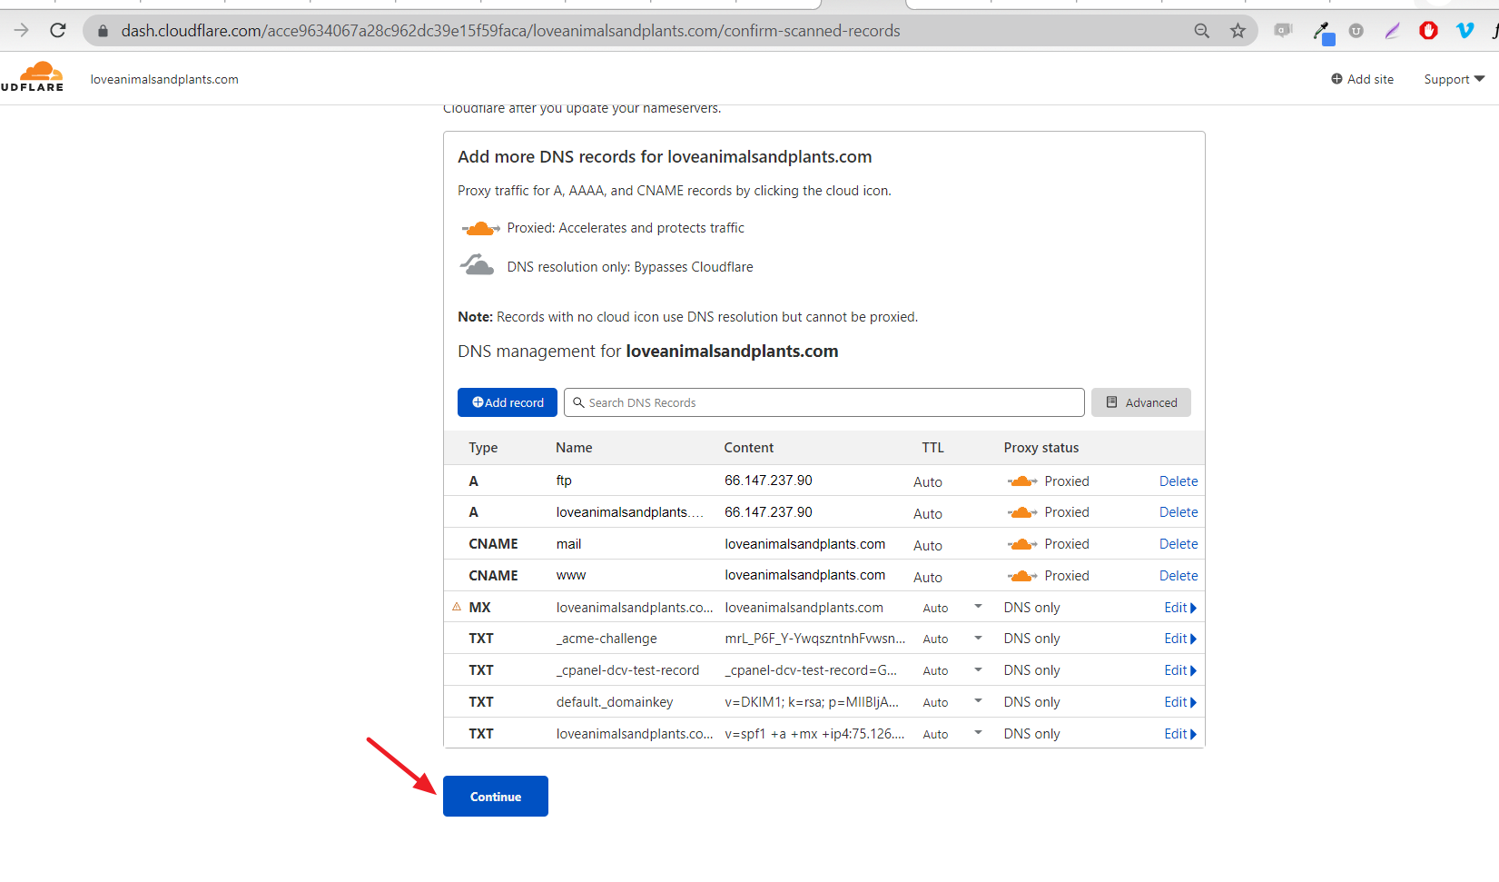Delete the mail CNAME record
The height and width of the screenshot is (882, 1499).
(1178, 544)
